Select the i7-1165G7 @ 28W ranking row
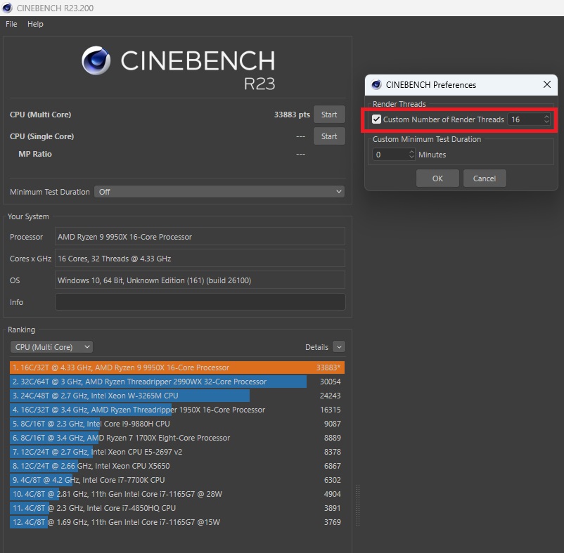The image size is (564, 553). [177, 494]
